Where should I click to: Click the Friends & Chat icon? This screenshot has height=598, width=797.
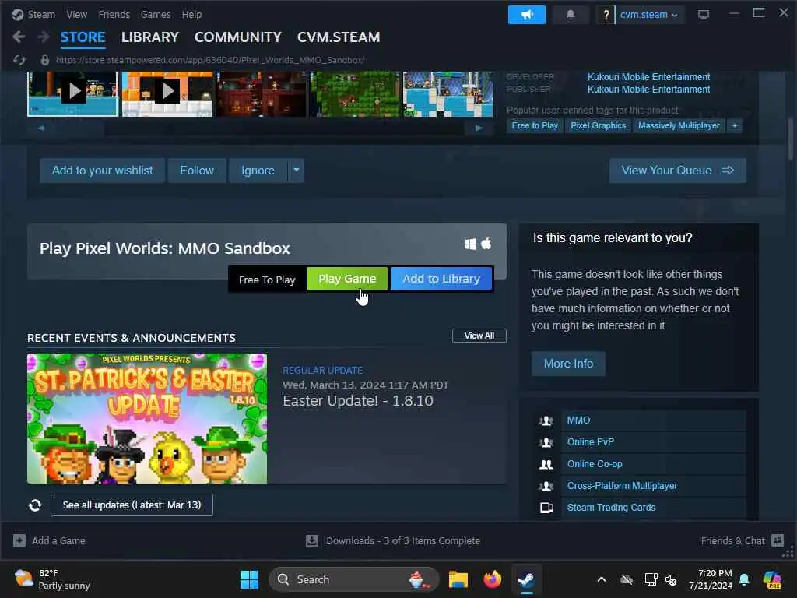(778, 540)
